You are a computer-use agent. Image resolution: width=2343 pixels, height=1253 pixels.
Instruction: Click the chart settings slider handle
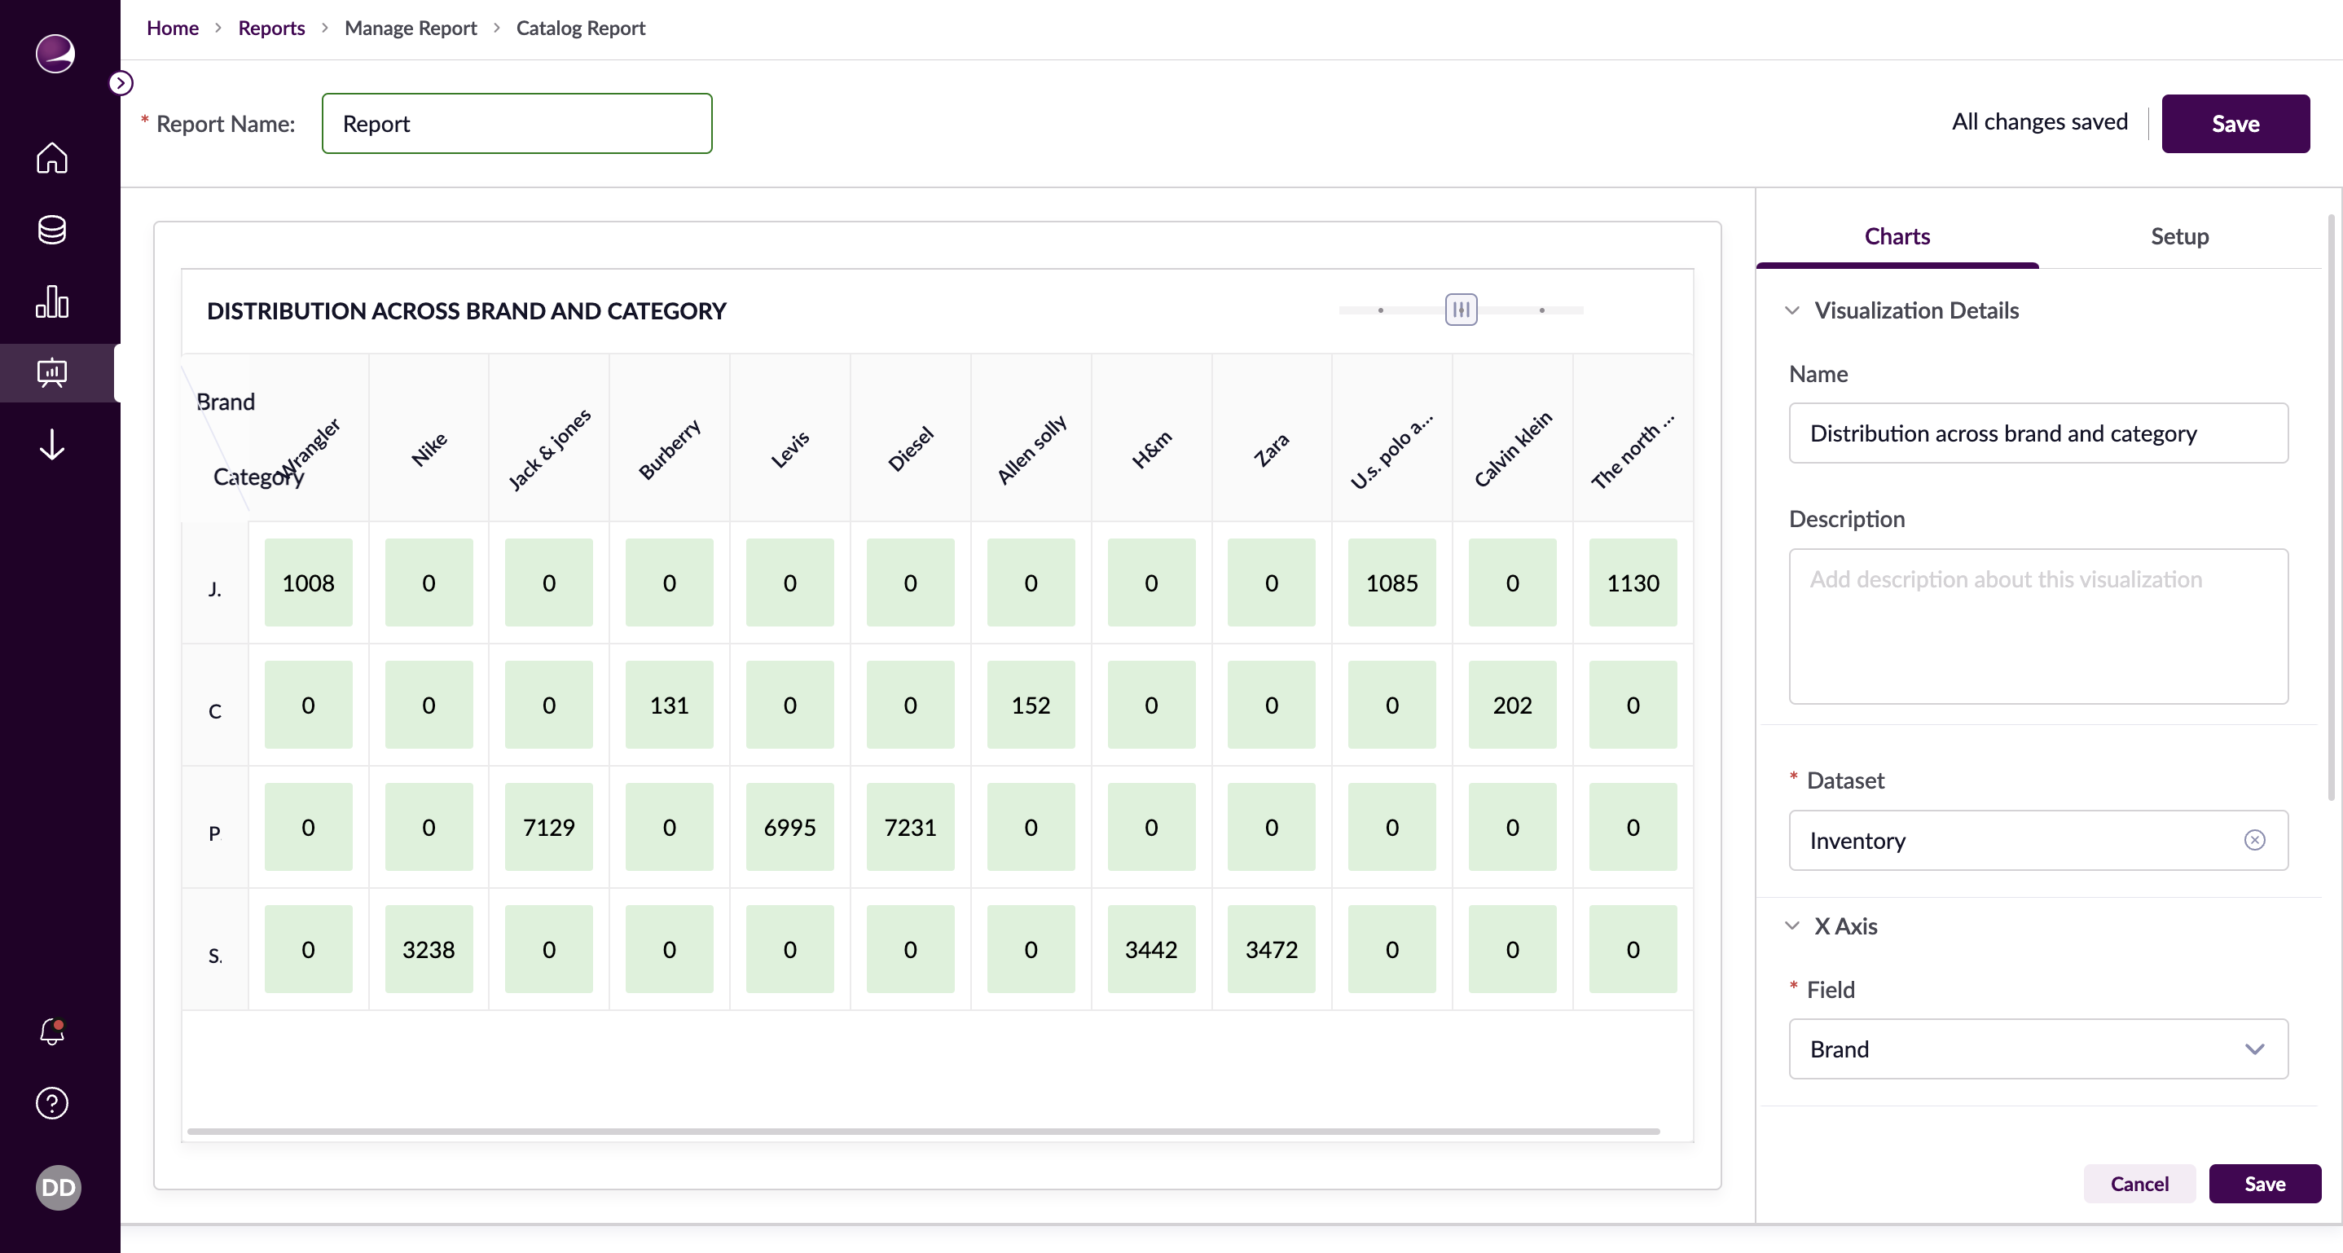1461,310
